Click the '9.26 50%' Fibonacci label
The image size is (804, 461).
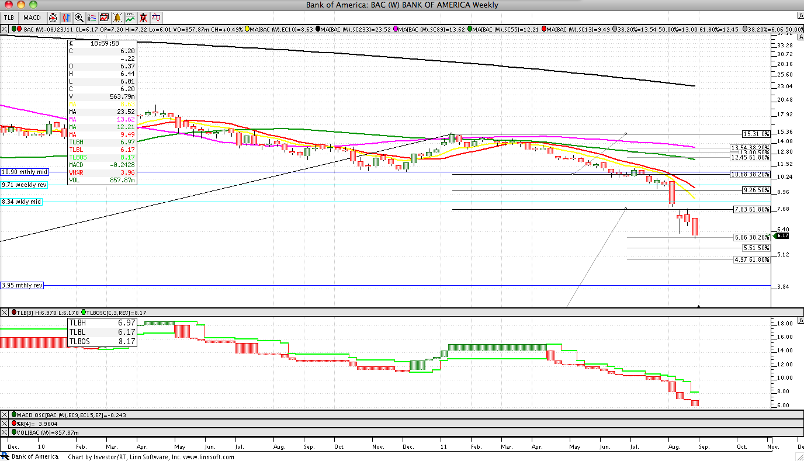756,190
